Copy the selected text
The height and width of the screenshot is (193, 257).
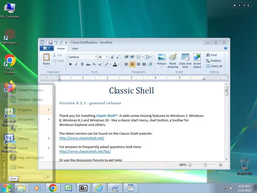click(x=58, y=61)
